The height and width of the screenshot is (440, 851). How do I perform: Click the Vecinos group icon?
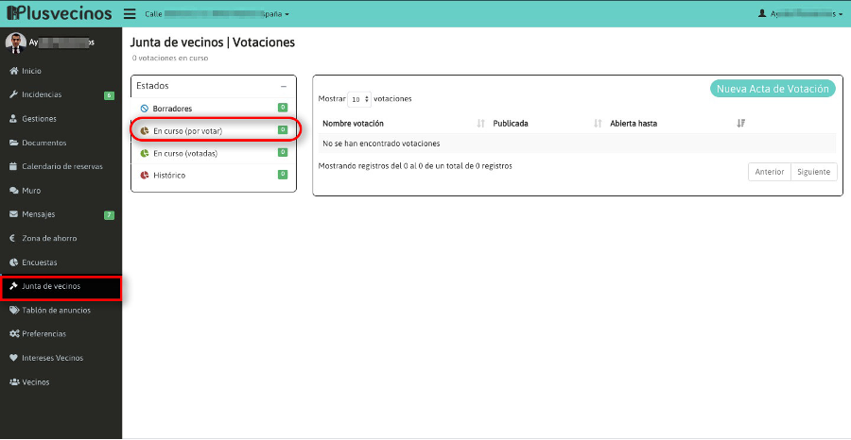(14, 382)
